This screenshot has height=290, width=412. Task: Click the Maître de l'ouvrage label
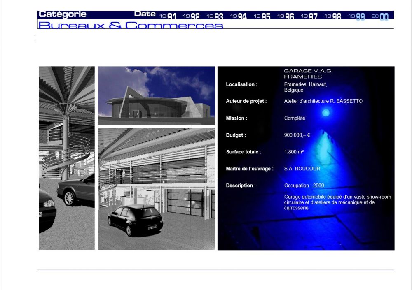250,169
